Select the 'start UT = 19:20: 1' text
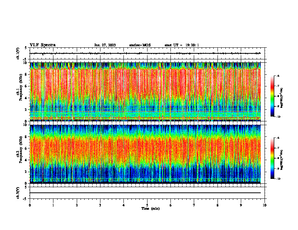This screenshot has height=230, width=298. (x=182, y=45)
